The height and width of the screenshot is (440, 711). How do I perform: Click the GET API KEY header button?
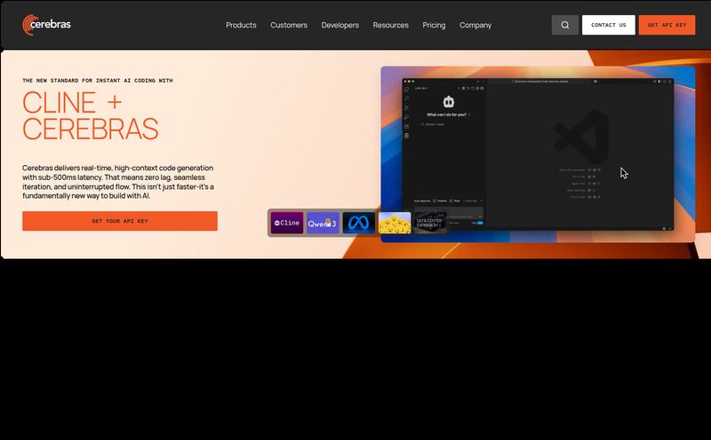[x=667, y=25]
